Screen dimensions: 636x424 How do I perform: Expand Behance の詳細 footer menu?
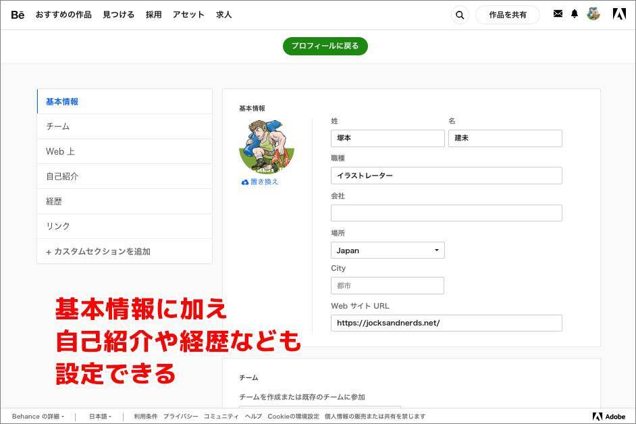pyautogui.click(x=38, y=417)
